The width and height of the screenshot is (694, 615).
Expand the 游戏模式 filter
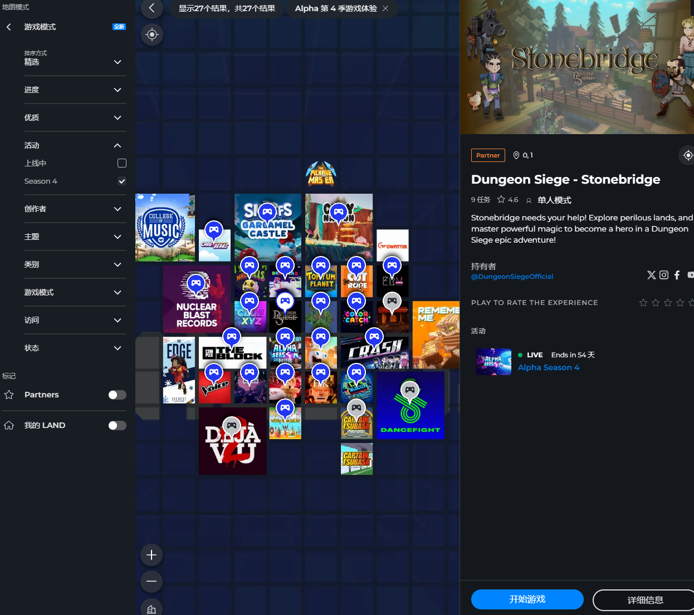tap(75, 292)
